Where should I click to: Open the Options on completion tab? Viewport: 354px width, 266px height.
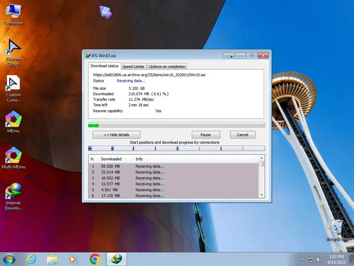click(x=167, y=66)
